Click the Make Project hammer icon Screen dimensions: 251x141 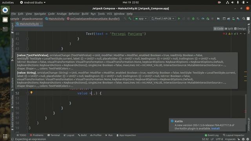pos(130,19)
